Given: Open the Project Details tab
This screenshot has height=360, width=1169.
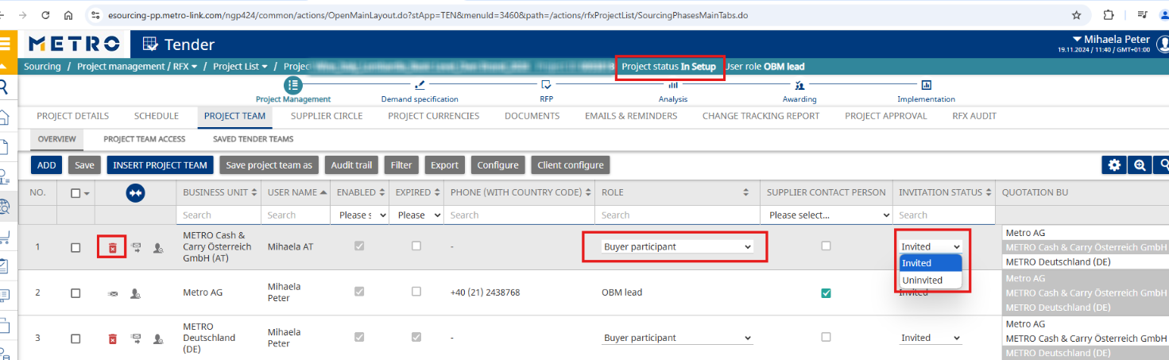Looking at the screenshot, I should (72, 116).
